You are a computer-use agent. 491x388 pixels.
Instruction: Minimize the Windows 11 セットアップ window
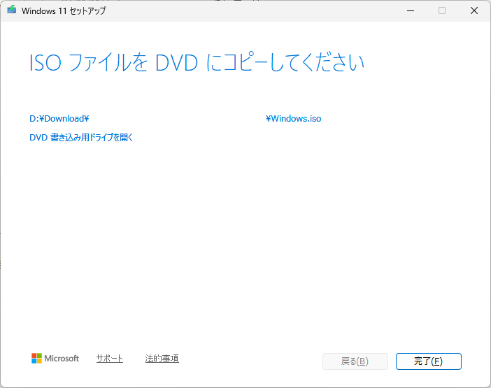pos(411,10)
